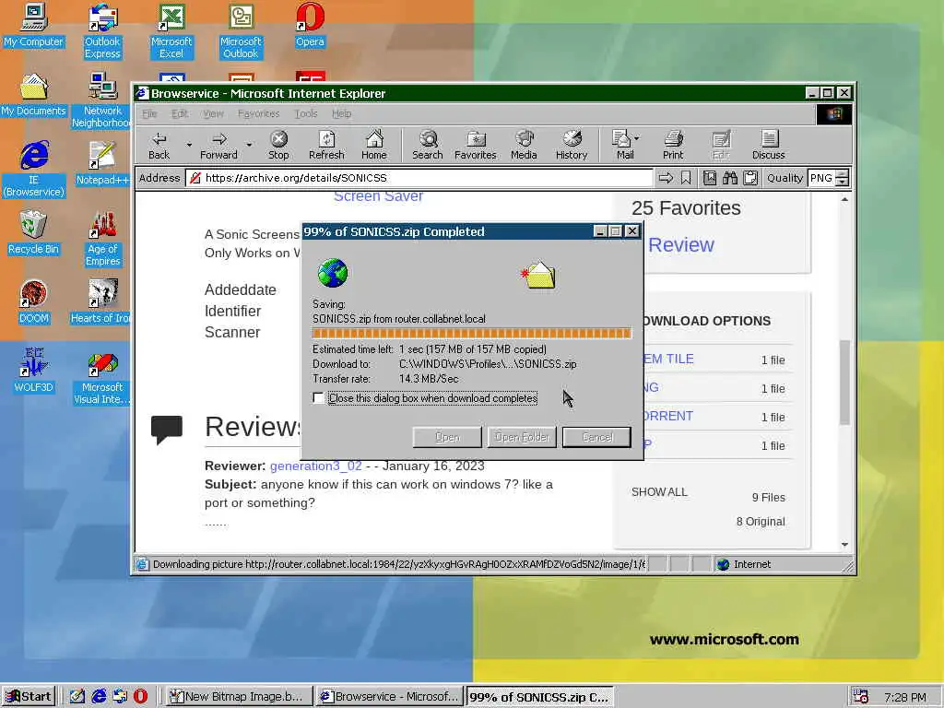
Task: Click the scroll up arrow of the page
Action: (x=844, y=199)
